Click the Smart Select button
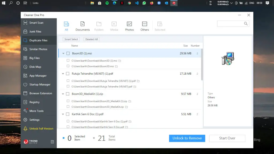The width and height of the screenshot is (274, 154). 71,39
